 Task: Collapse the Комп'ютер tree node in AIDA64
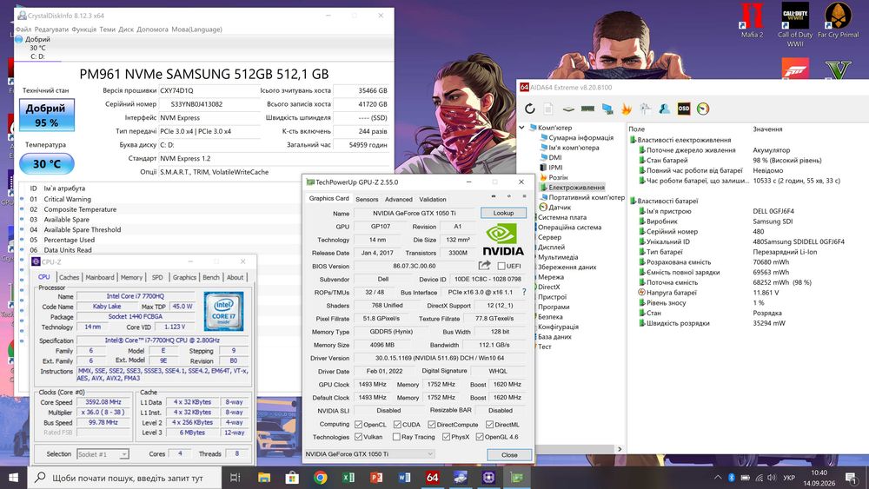521,128
